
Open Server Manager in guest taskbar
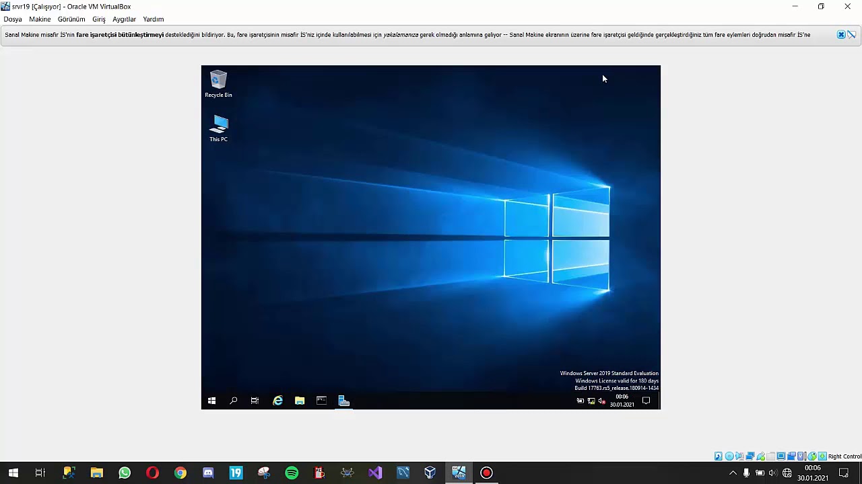click(344, 401)
